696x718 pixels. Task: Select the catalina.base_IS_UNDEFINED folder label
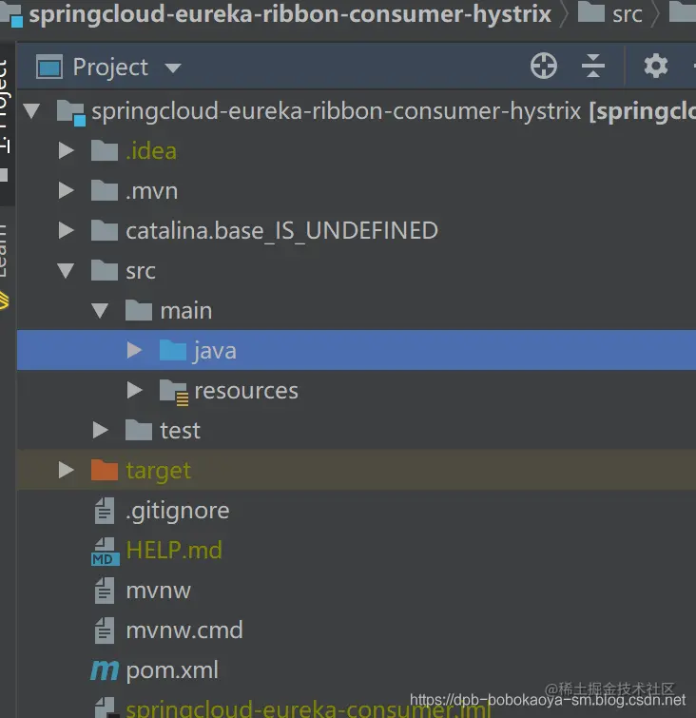(x=282, y=231)
